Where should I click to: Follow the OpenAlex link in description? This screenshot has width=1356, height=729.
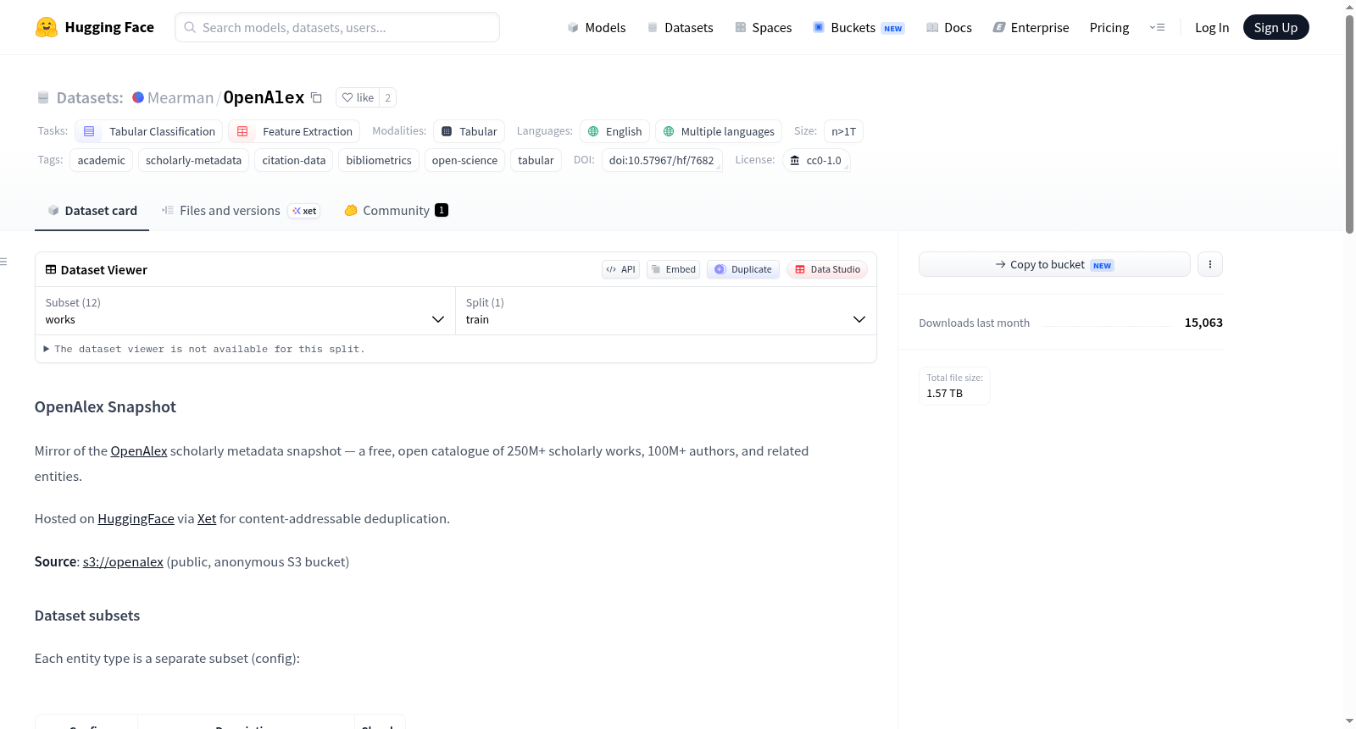click(139, 451)
